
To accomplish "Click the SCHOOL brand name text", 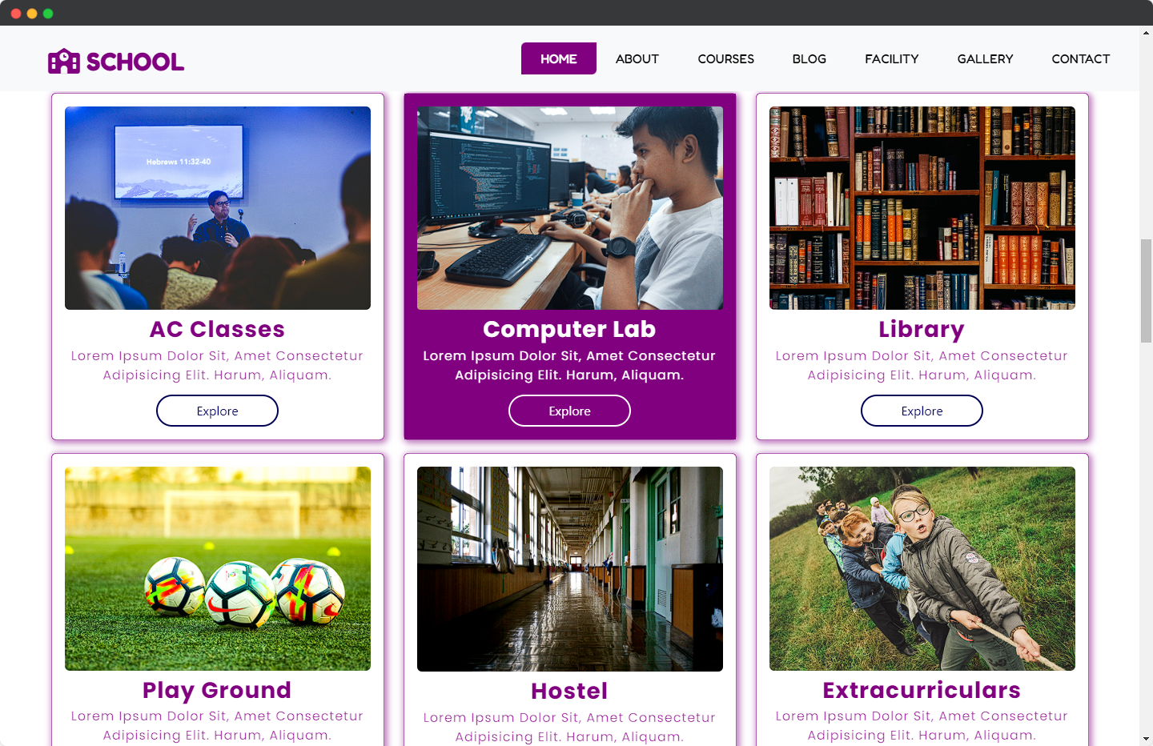I will (x=135, y=62).
